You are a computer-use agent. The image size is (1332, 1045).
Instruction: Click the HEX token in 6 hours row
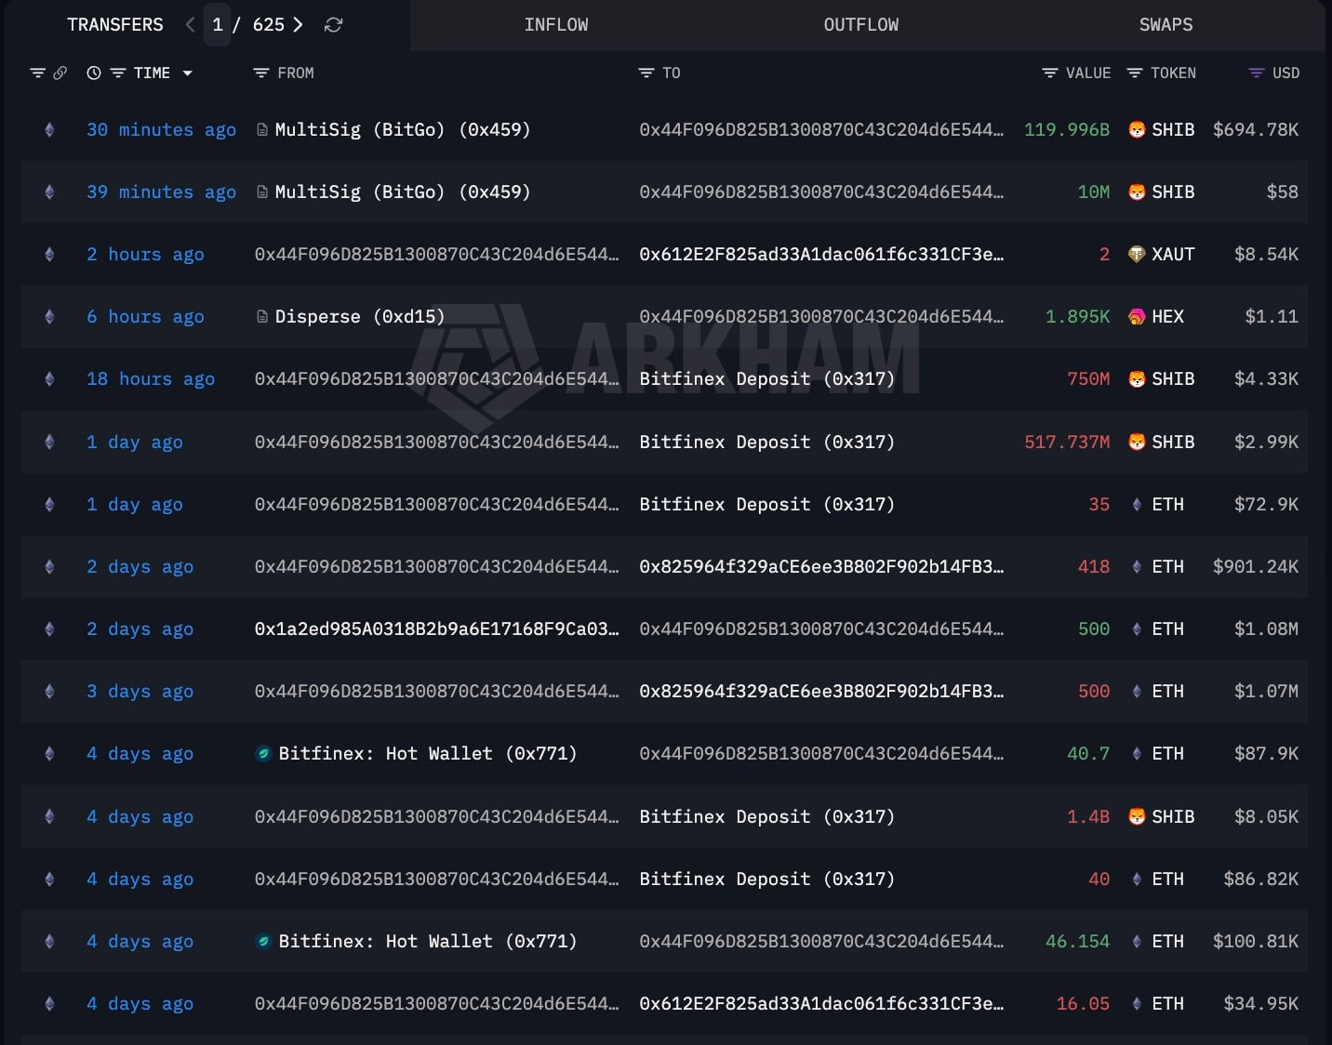(1166, 317)
